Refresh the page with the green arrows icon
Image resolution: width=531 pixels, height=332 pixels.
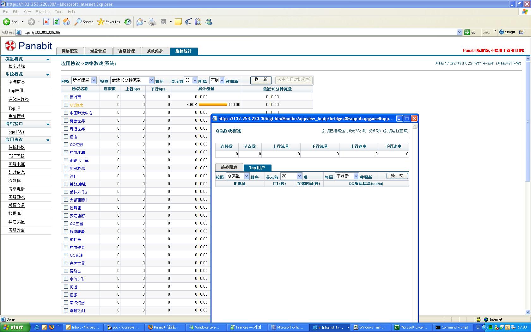(56, 22)
